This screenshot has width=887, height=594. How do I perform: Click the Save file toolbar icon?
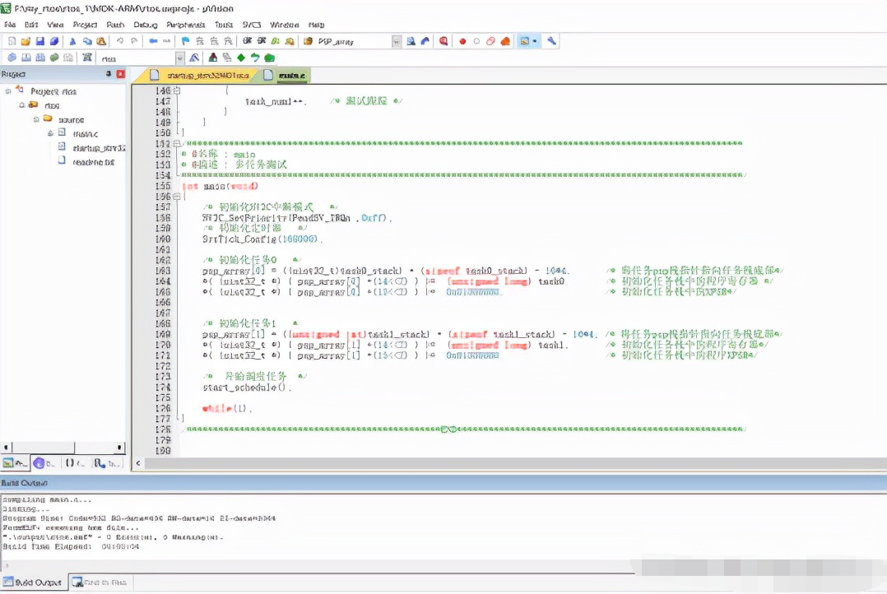coord(39,41)
